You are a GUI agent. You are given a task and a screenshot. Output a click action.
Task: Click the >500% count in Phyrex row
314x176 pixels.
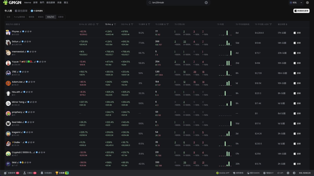[x=175, y=31]
